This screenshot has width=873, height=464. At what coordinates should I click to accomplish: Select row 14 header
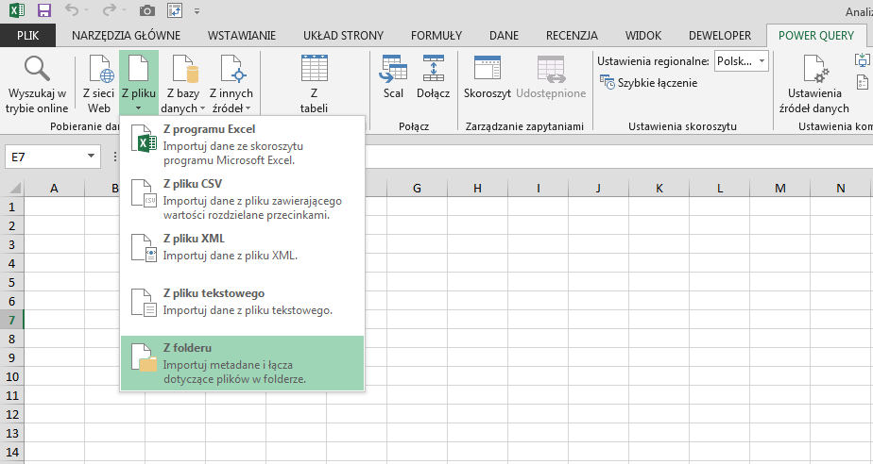tap(11, 453)
